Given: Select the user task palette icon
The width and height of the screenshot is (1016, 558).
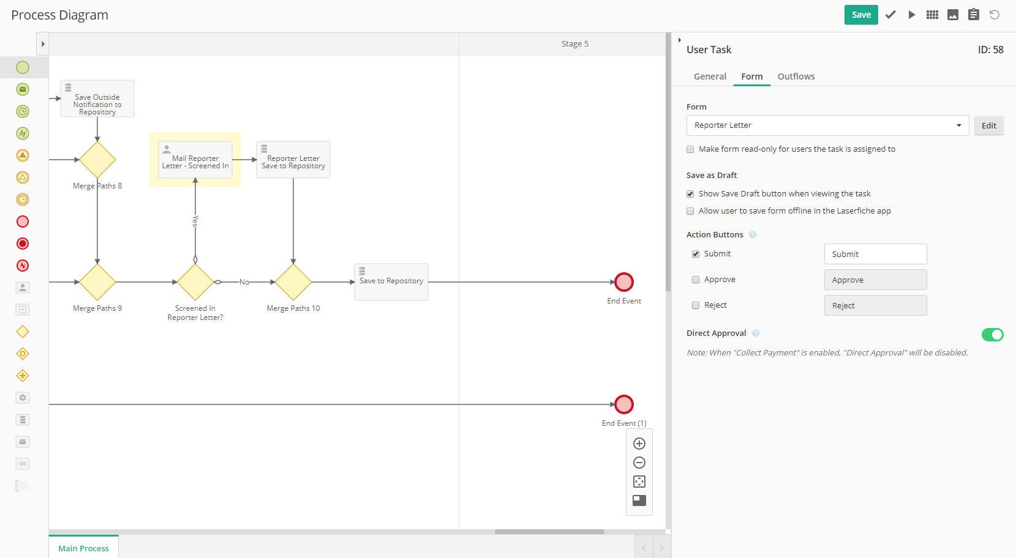Looking at the screenshot, I should coord(23,288).
